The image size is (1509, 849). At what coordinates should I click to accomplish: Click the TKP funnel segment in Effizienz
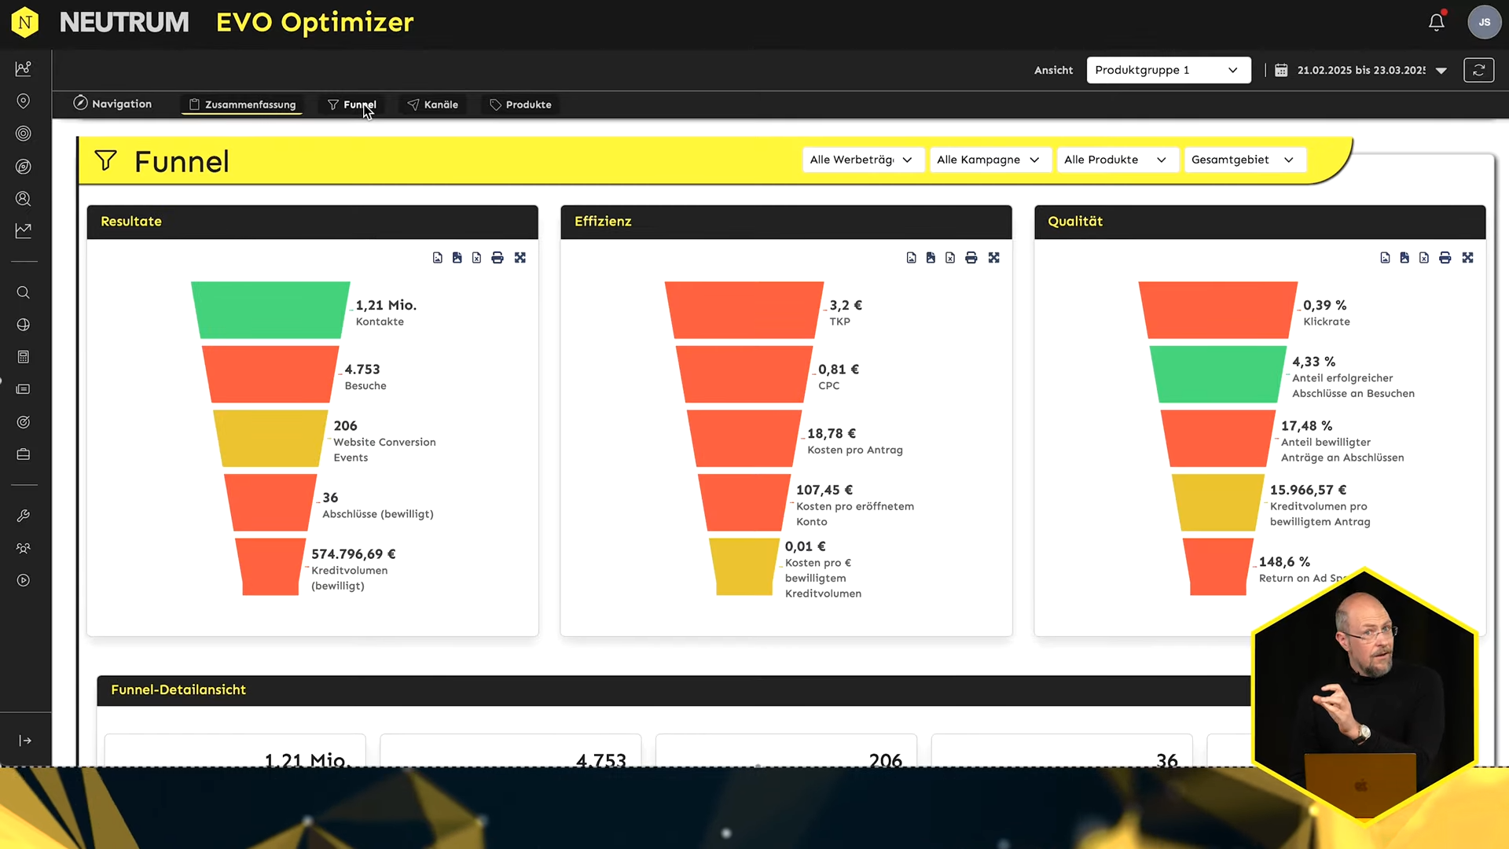pyautogui.click(x=744, y=310)
